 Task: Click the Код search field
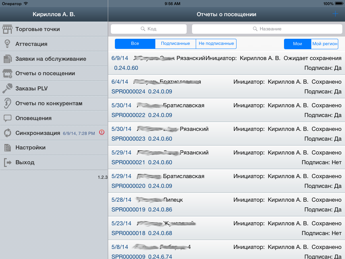pyautogui.click(x=149, y=29)
